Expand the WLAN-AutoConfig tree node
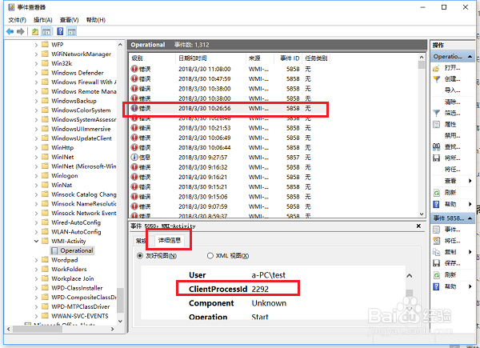Image resolution: width=480 pixels, height=348 pixels. pyautogui.click(x=37, y=232)
